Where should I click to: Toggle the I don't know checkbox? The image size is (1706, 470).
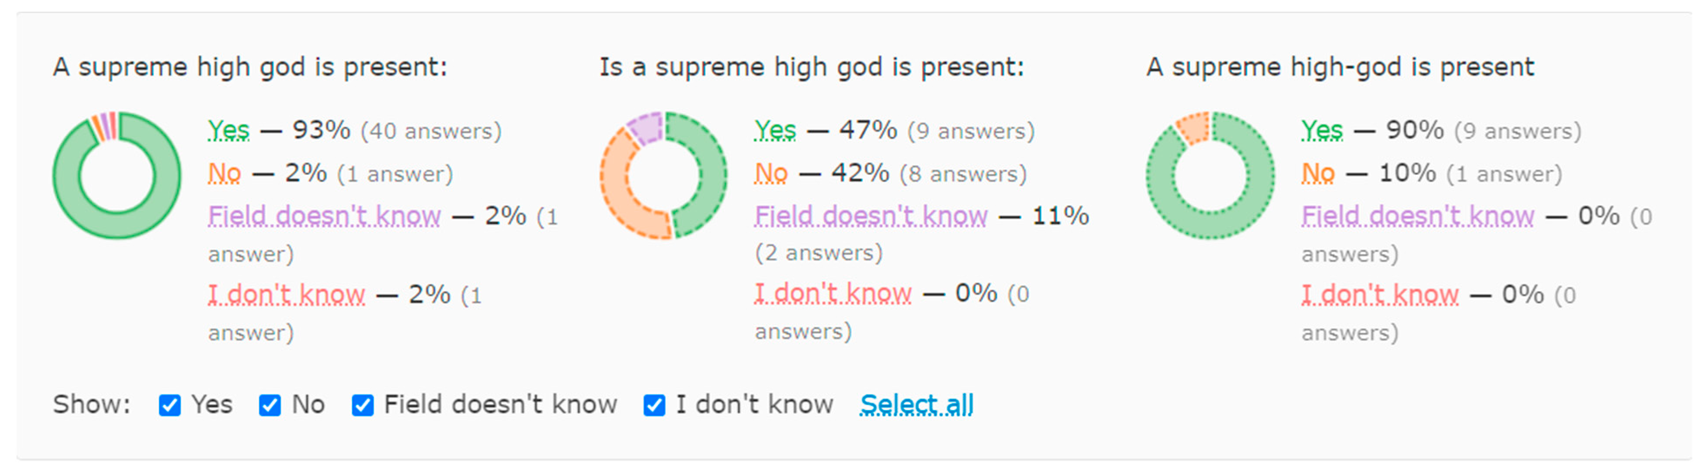click(x=654, y=405)
